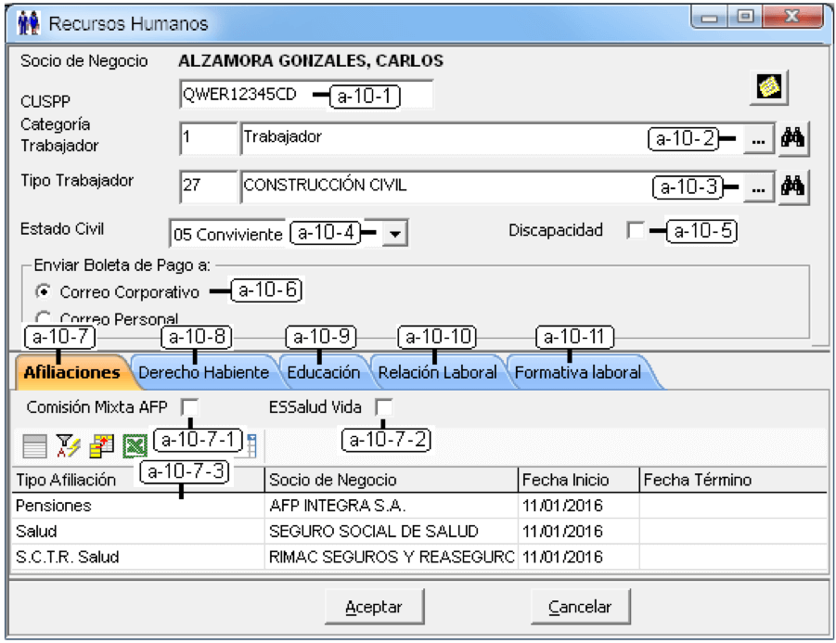Click the yellow copy records toolbar icon
Viewport: 836px width, 643px height.
click(x=101, y=445)
